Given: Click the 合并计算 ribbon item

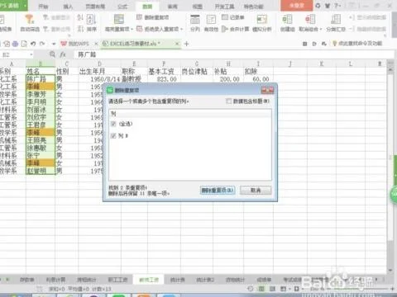Looking at the screenshot, I should click(x=236, y=29).
